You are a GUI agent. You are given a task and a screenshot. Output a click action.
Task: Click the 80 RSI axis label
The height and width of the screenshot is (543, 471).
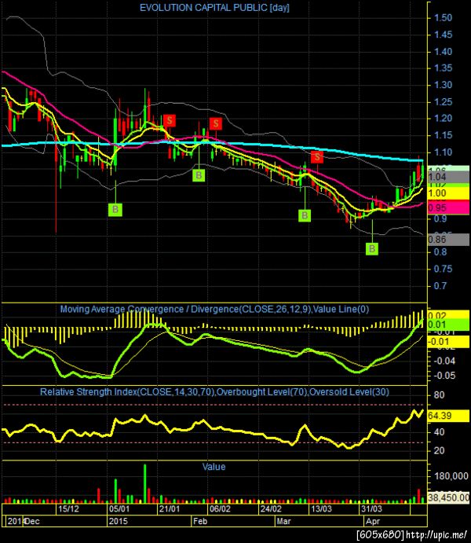439,395
